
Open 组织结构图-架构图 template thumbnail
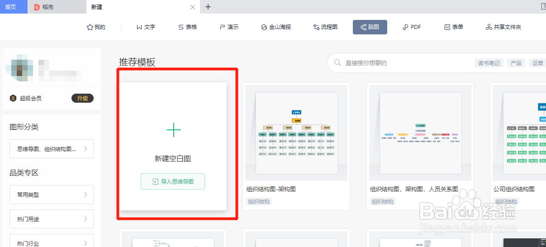(x=296, y=133)
